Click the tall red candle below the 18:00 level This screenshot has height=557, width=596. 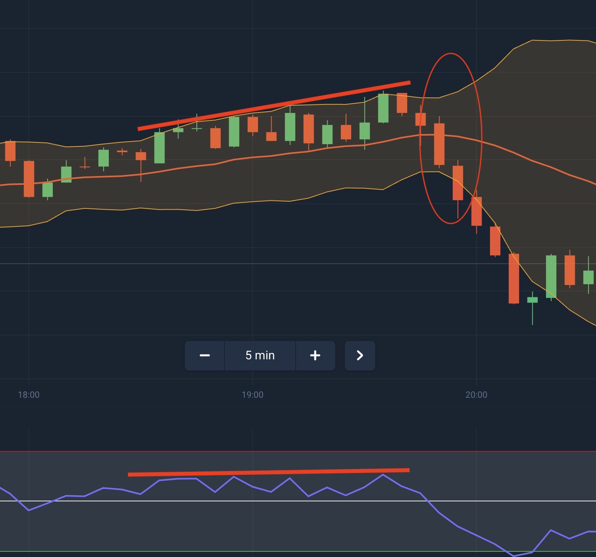[x=29, y=179]
